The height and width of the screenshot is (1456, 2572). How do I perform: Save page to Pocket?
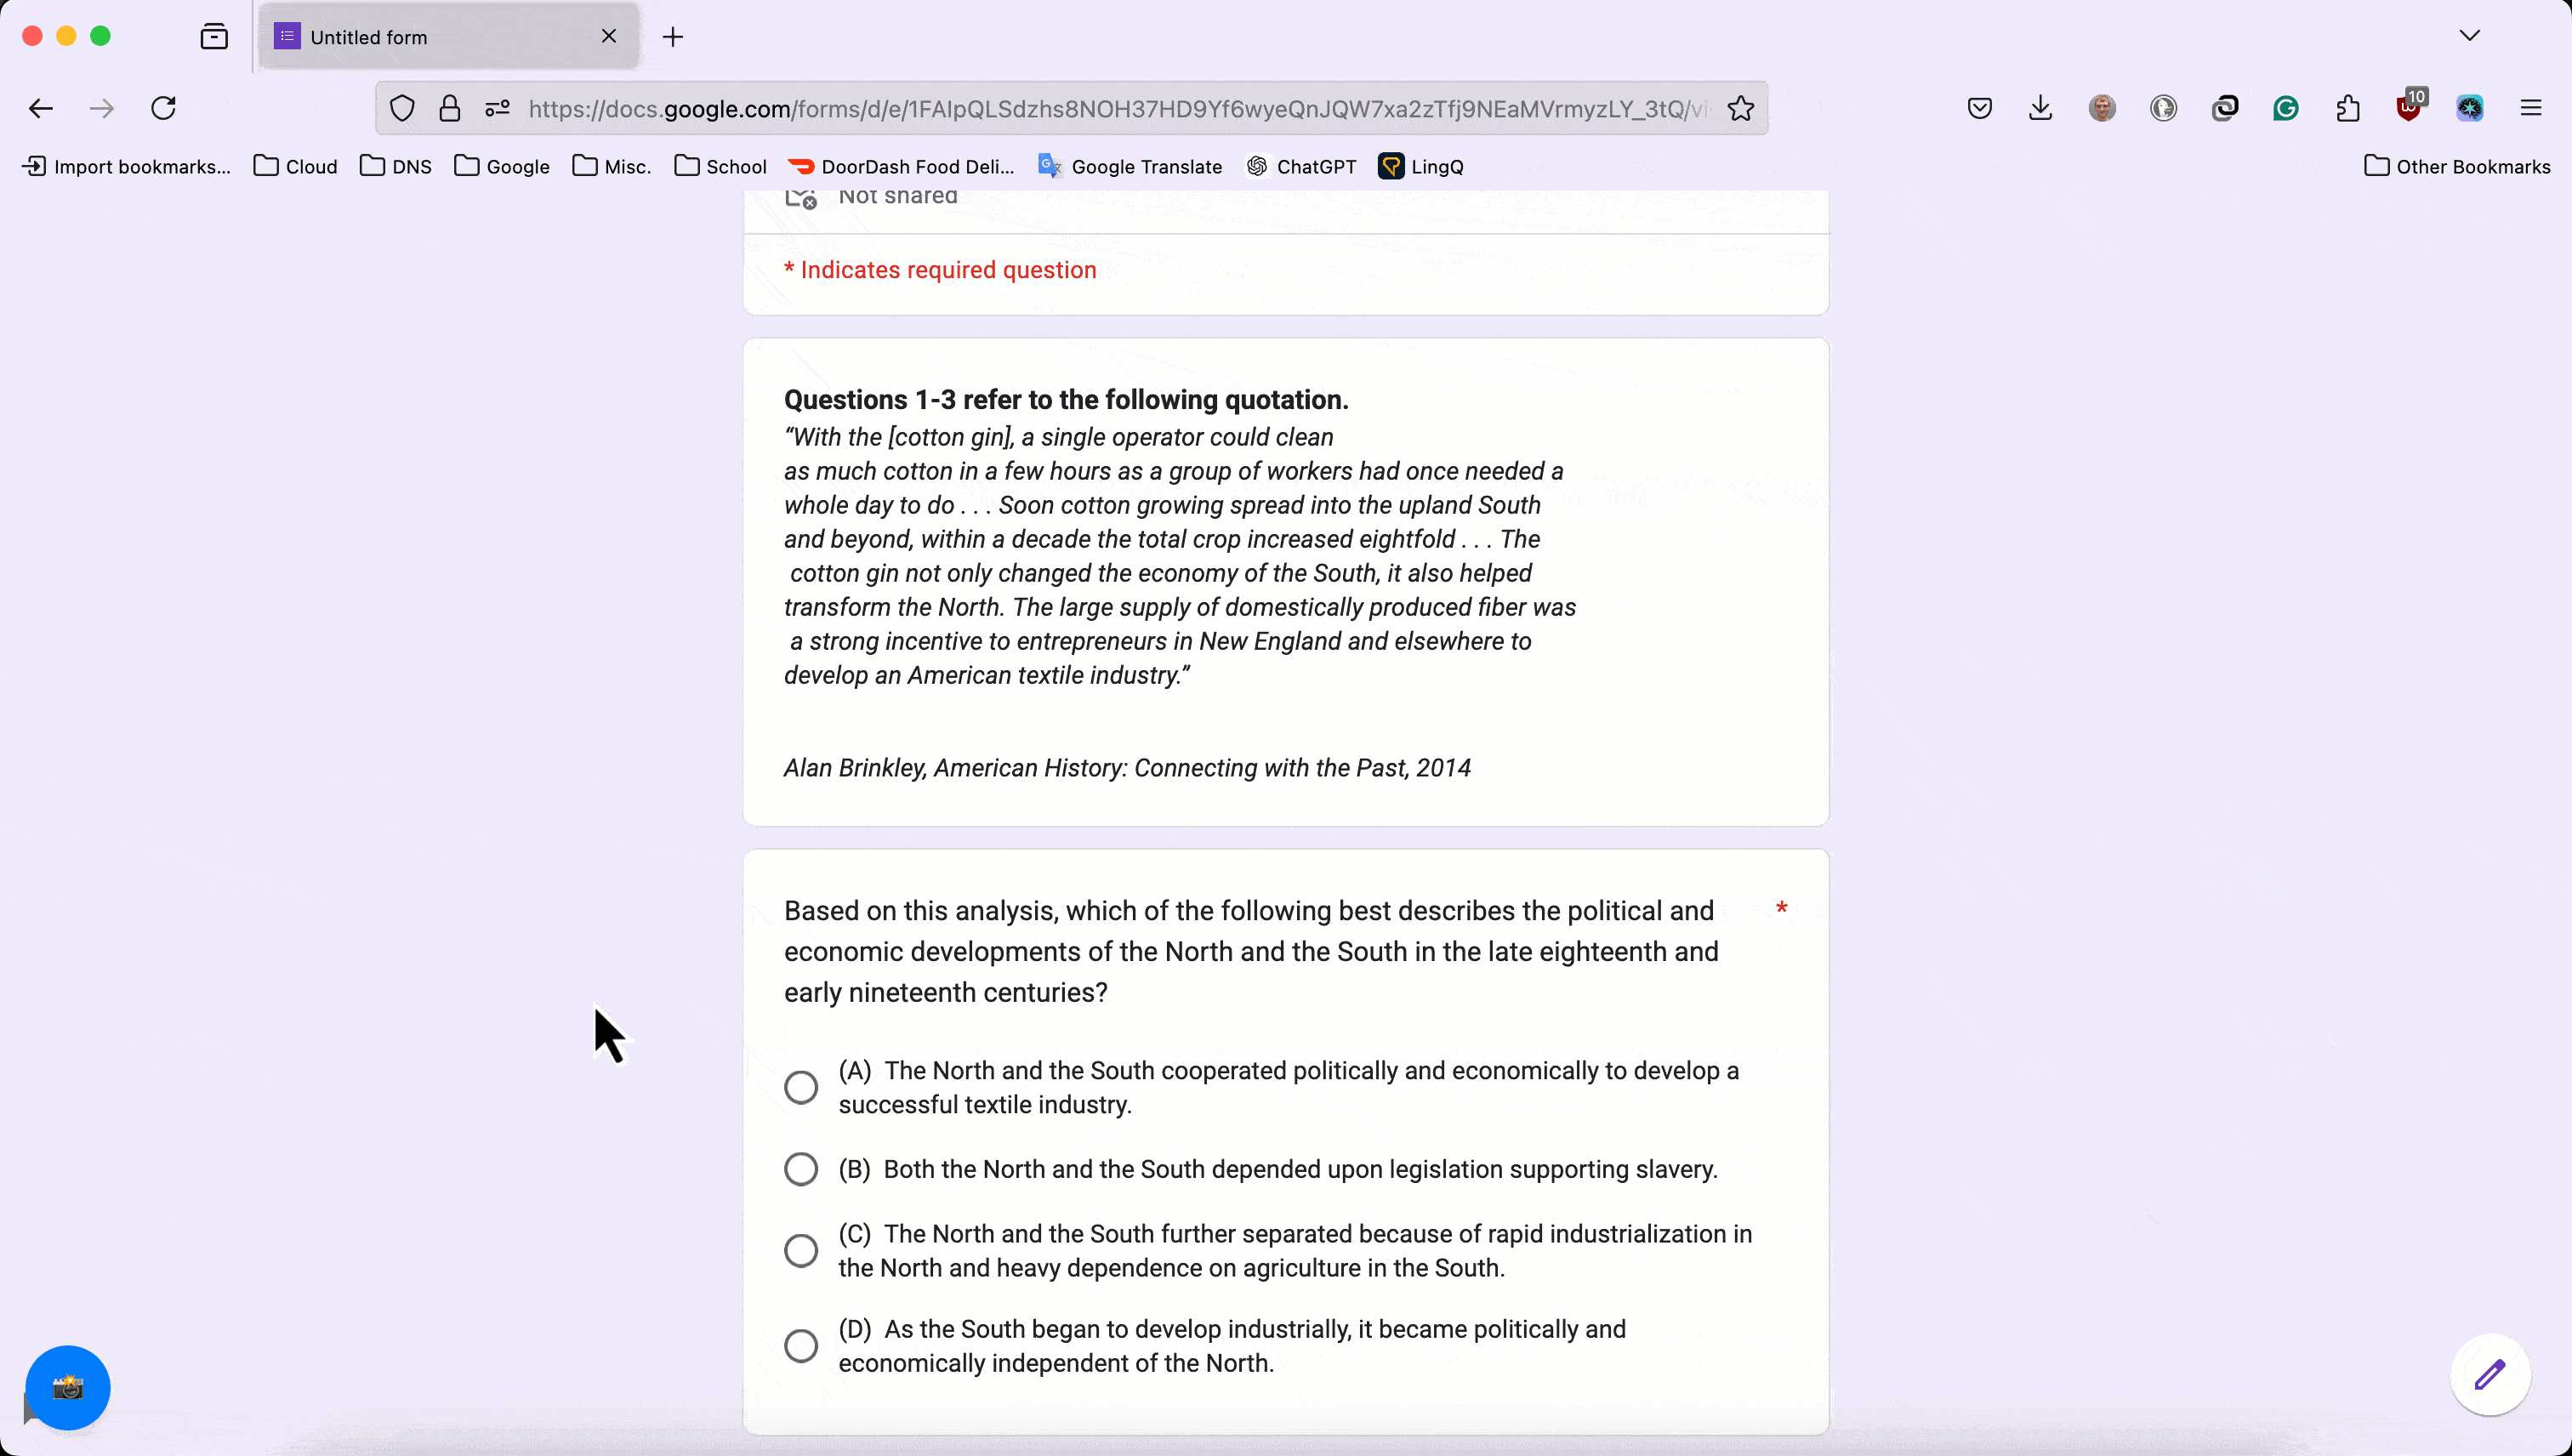1980,108
